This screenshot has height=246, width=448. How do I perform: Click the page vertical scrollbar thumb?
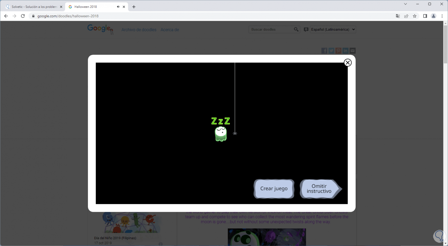coord(445,45)
